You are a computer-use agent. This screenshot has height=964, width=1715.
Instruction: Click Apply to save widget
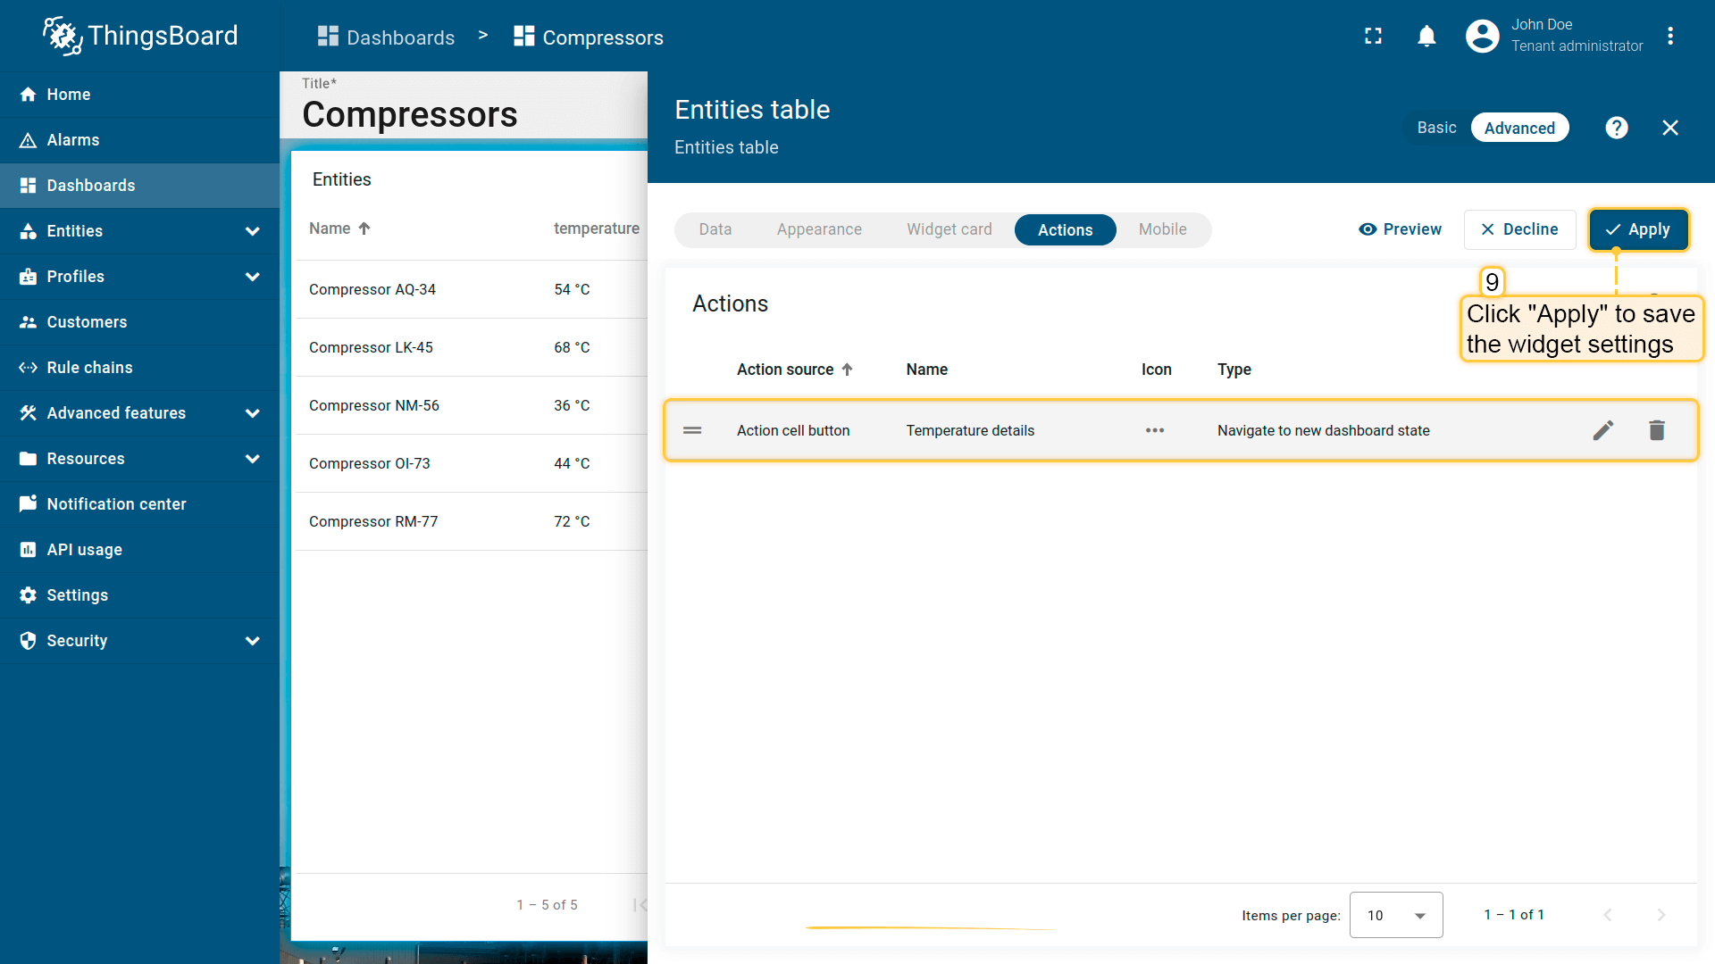[1638, 229]
